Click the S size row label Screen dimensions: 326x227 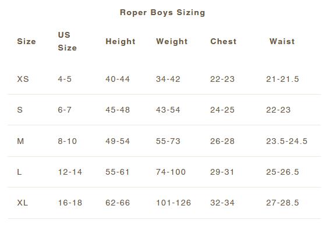(x=20, y=110)
